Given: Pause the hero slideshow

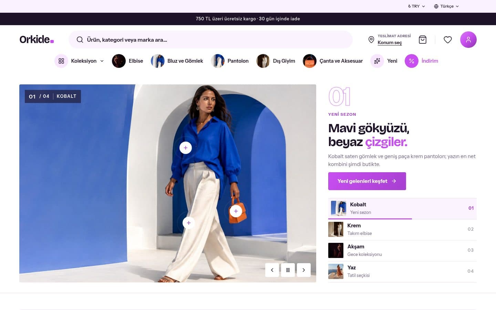Looking at the screenshot, I should (x=288, y=270).
